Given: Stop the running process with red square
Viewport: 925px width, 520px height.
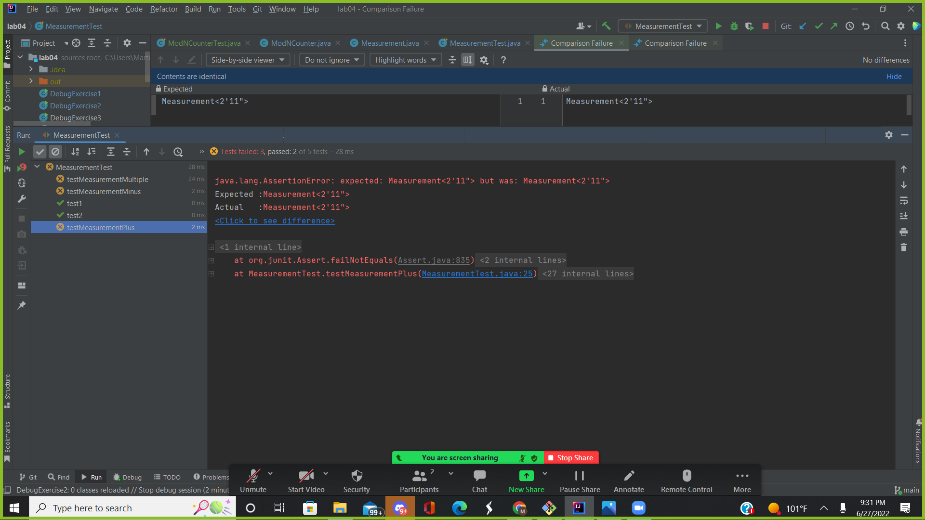Looking at the screenshot, I should 765,26.
